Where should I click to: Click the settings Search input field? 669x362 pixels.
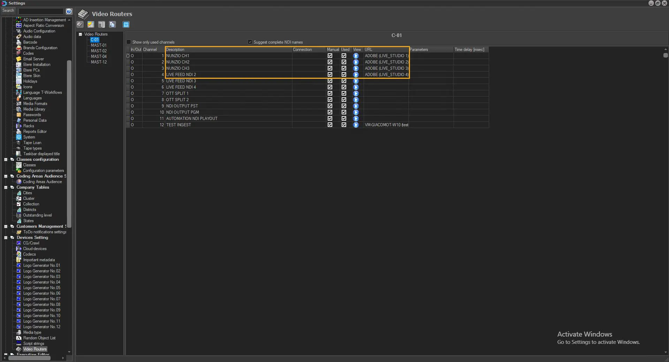(x=41, y=11)
